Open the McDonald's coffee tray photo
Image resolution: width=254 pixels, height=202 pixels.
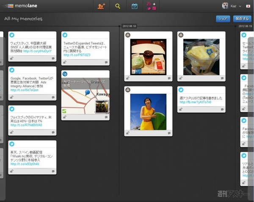[x=148, y=57]
